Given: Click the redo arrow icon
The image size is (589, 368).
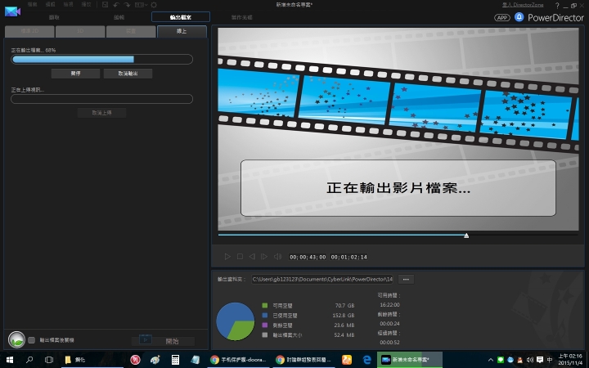Looking at the screenshot, I should (127, 5).
